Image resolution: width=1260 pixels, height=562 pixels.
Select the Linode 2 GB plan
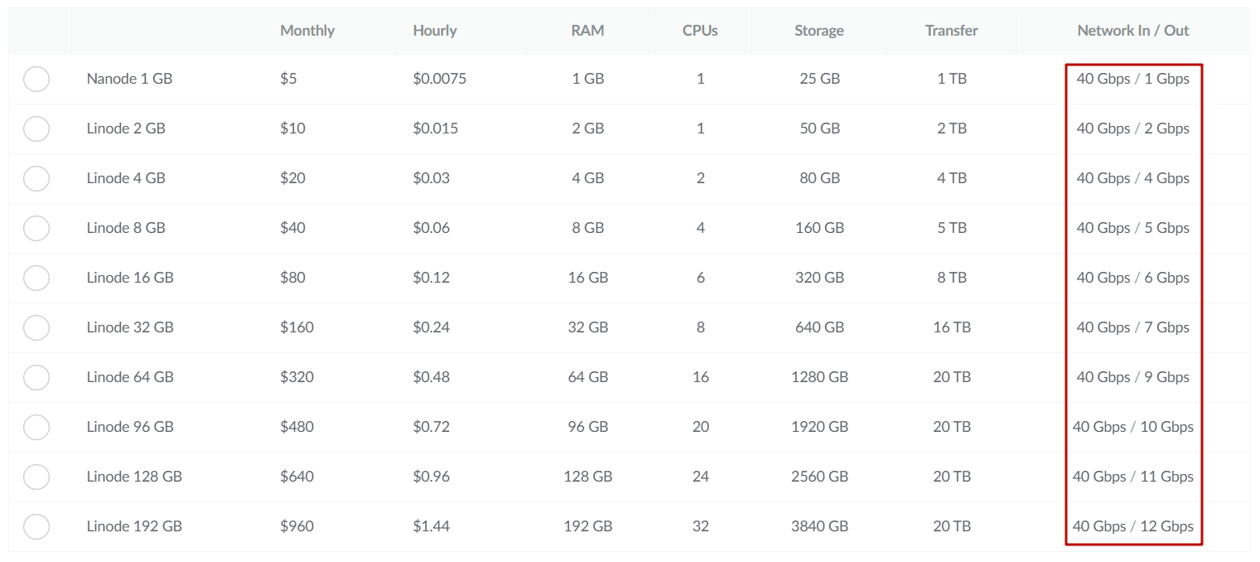tap(36, 128)
